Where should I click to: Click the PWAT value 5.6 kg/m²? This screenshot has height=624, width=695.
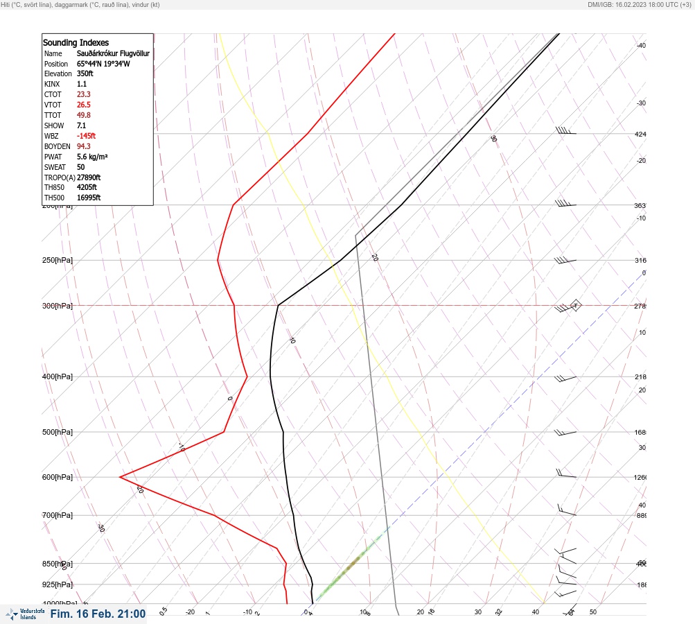(92, 157)
